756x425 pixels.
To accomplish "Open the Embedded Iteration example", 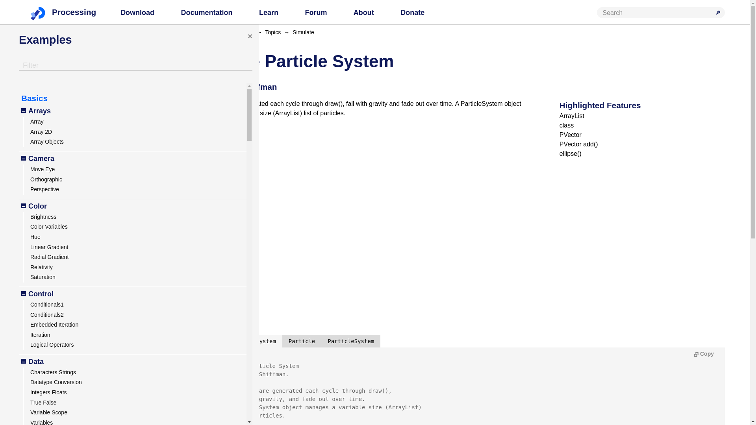I will (54, 325).
